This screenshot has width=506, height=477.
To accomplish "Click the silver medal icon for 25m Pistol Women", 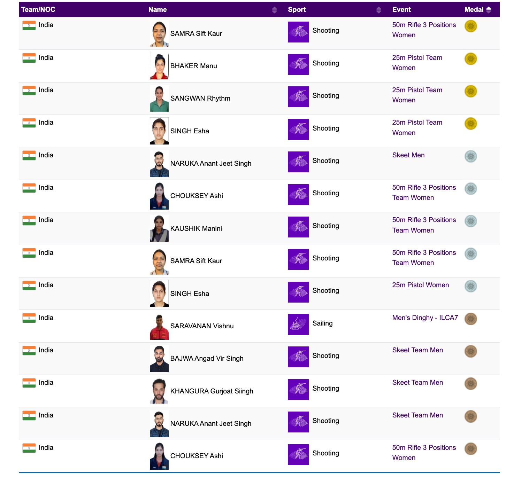I will [x=470, y=286].
